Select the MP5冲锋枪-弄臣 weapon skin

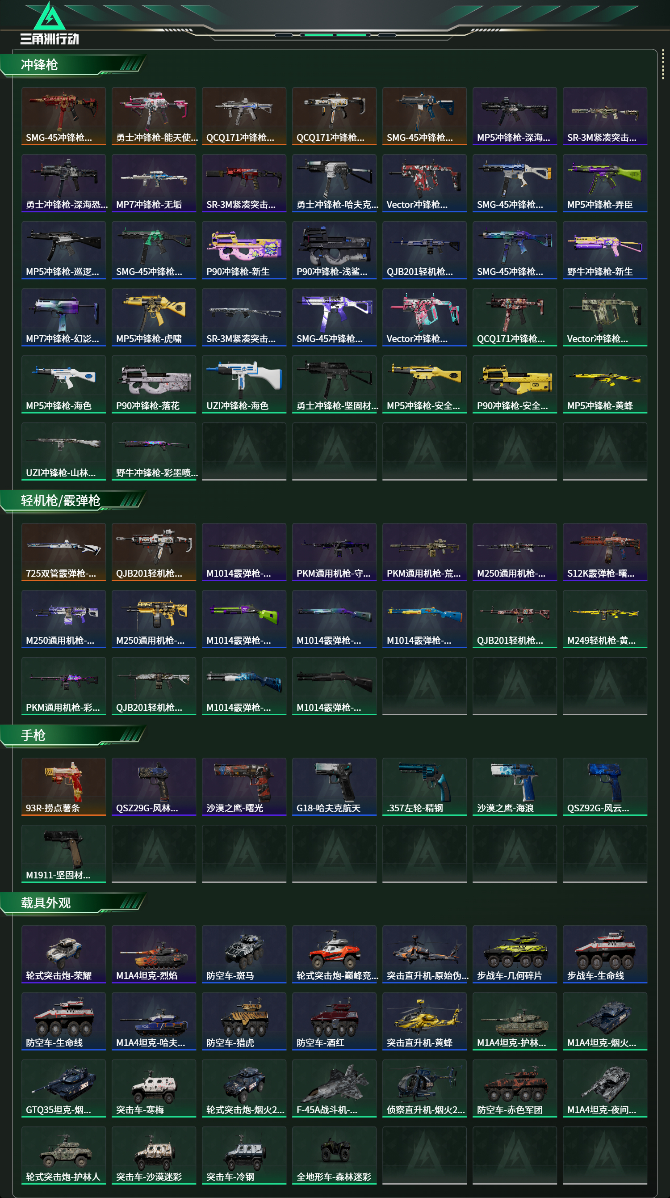[x=604, y=183]
